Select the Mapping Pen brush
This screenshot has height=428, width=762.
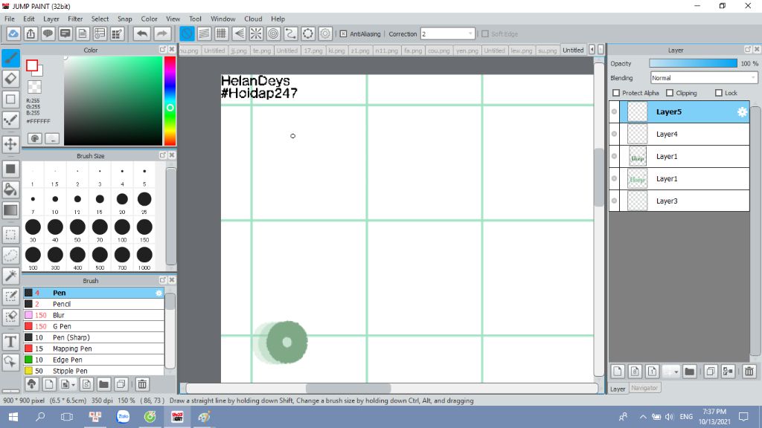tap(94, 348)
